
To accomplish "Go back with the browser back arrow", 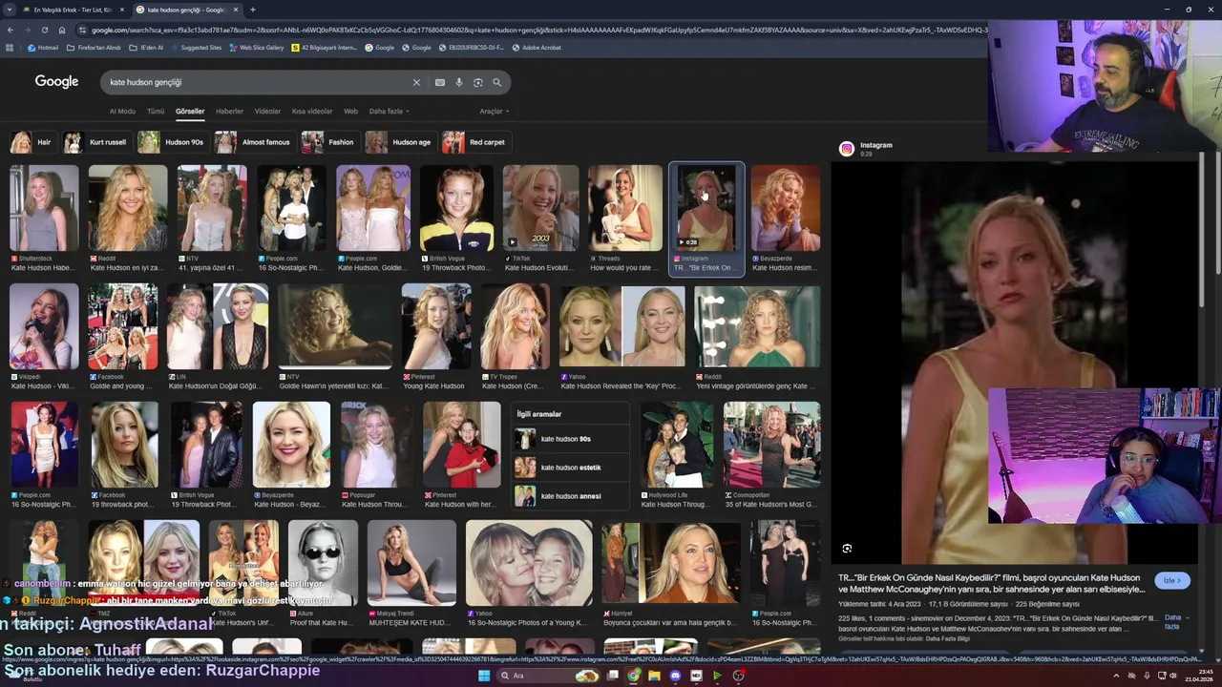I will click(10, 30).
